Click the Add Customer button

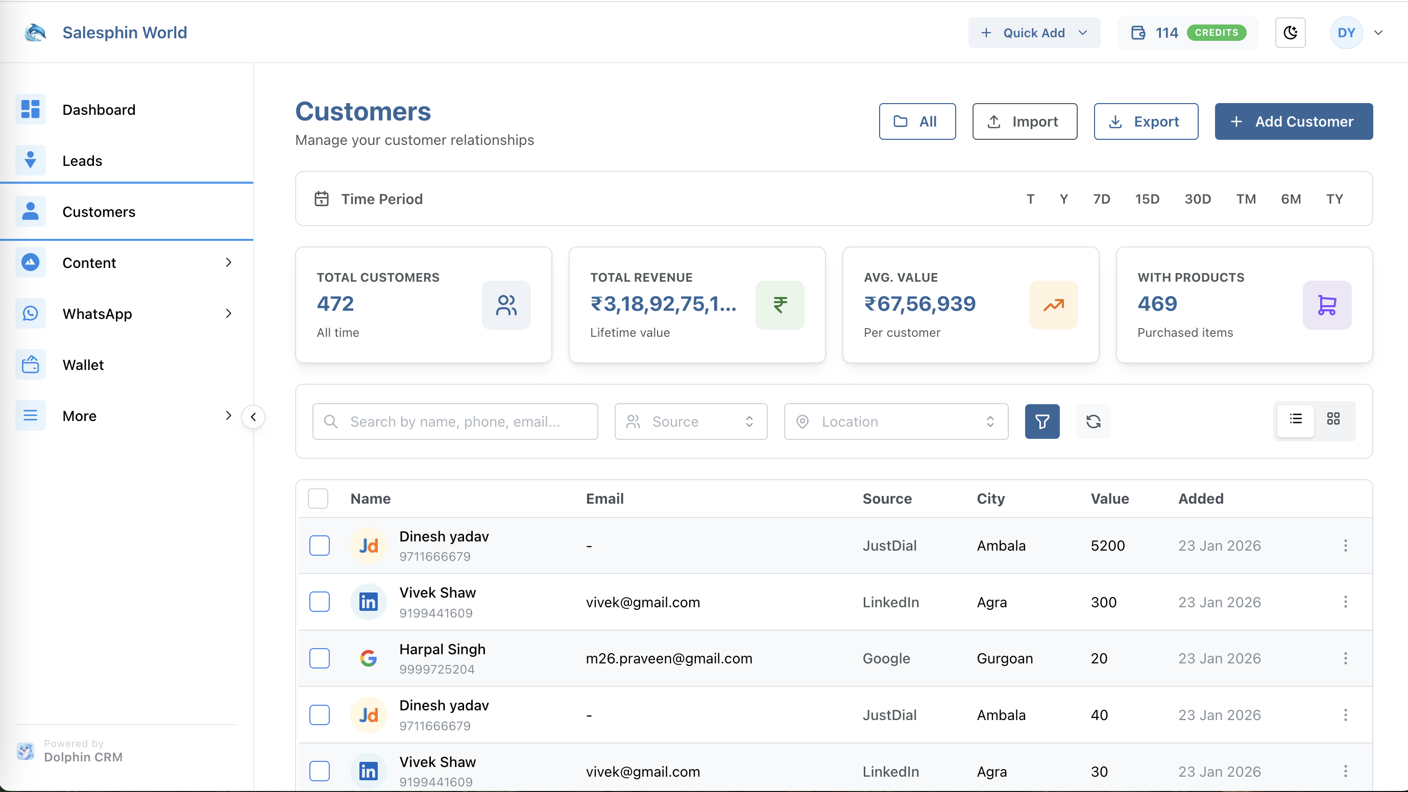click(x=1294, y=121)
